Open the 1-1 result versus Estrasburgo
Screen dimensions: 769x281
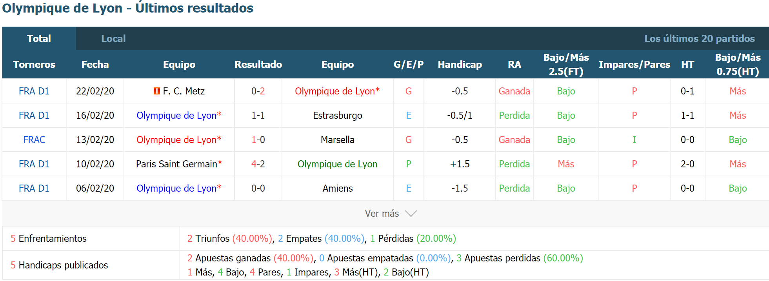258,116
